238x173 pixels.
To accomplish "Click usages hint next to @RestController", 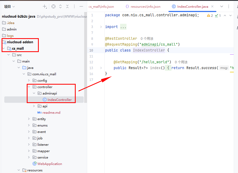I will coord(147,39).
